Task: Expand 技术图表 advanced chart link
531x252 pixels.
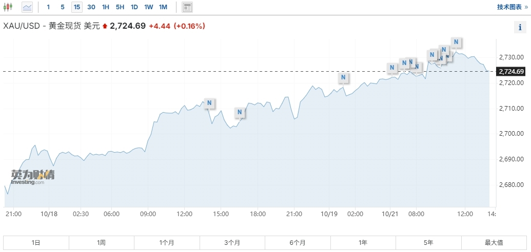Action: [512, 7]
